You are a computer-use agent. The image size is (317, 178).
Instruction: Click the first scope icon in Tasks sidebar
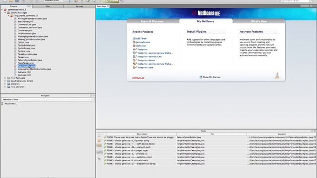click(99, 135)
